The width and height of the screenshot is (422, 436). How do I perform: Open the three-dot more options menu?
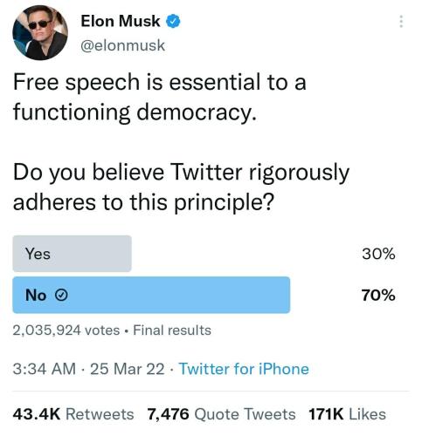click(x=401, y=22)
